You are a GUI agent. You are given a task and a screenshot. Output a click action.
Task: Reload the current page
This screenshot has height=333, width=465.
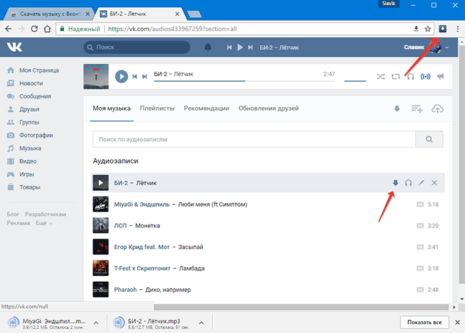coord(35,29)
